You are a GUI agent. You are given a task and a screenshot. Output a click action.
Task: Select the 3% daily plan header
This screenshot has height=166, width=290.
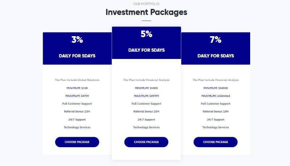[77, 48]
